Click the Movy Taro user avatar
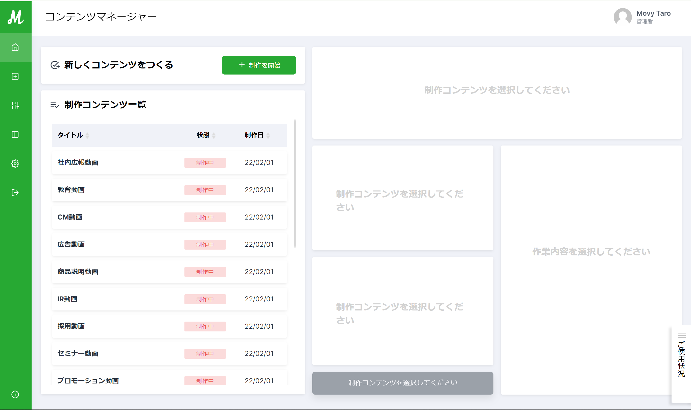The width and height of the screenshot is (691, 410). pos(623,17)
